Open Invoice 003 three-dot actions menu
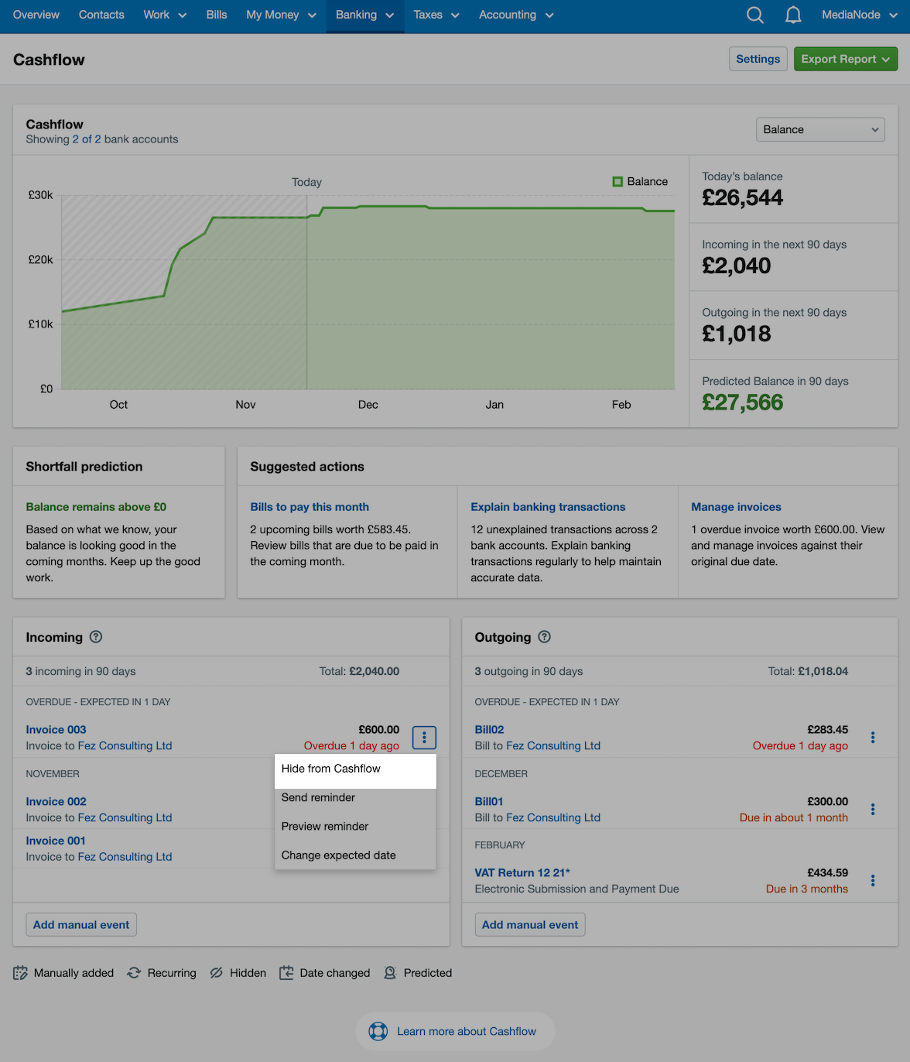This screenshot has width=910, height=1062. pyautogui.click(x=424, y=738)
